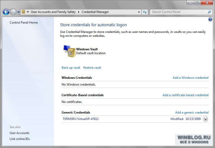Open Help with the question mark icon
The width and height of the screenshot is (215, 148).
pos(210,19)
